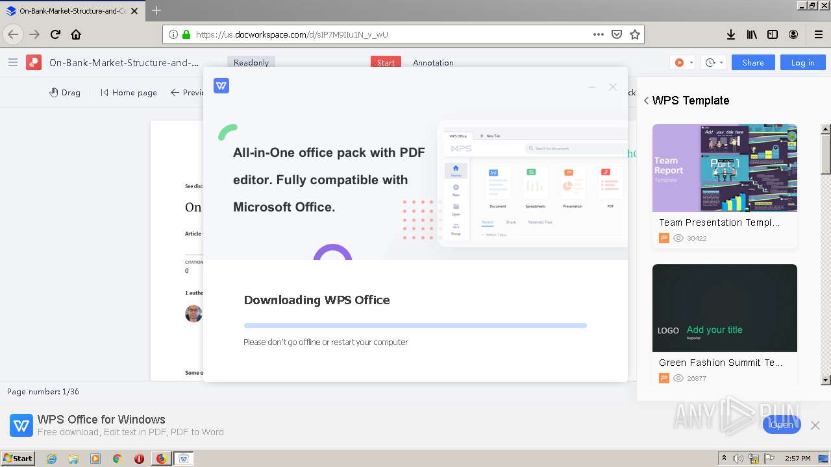Open the Team Presentation Template thumbnail

(x=725, y=168)
